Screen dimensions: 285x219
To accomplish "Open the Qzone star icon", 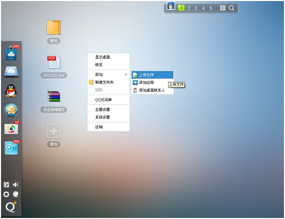I will click(11, 110).
